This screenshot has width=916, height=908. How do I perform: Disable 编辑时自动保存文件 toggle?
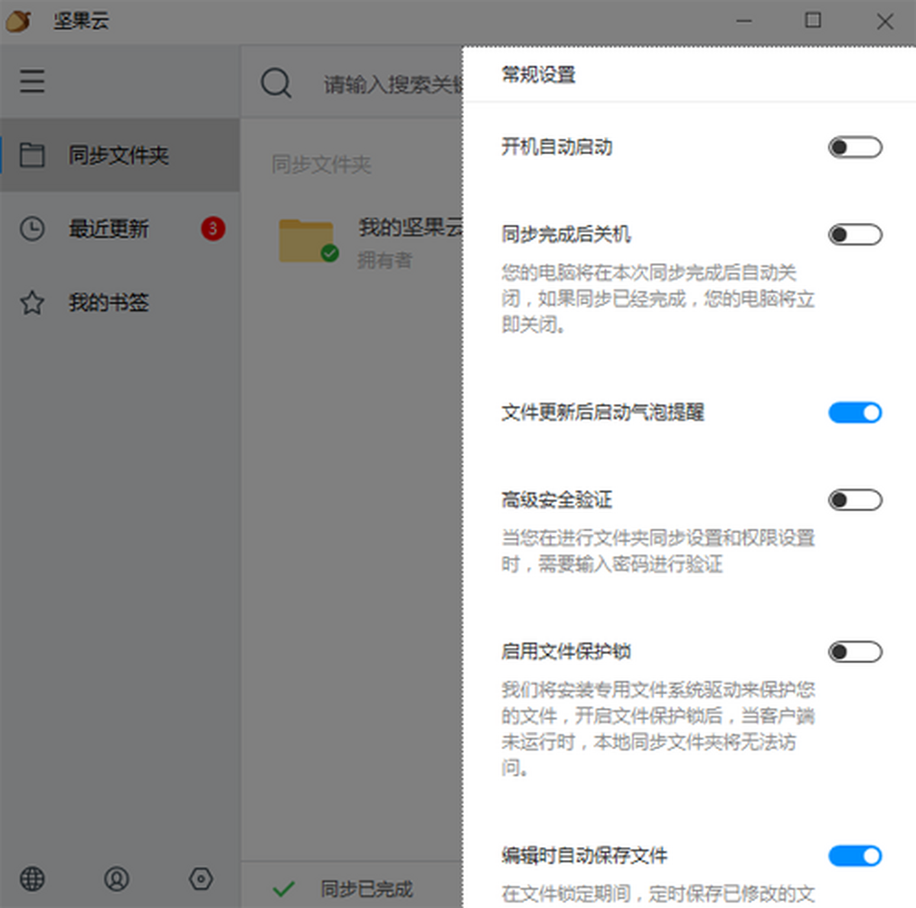pos(855,856)
